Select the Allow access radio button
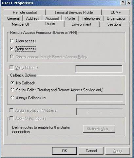 12,41
